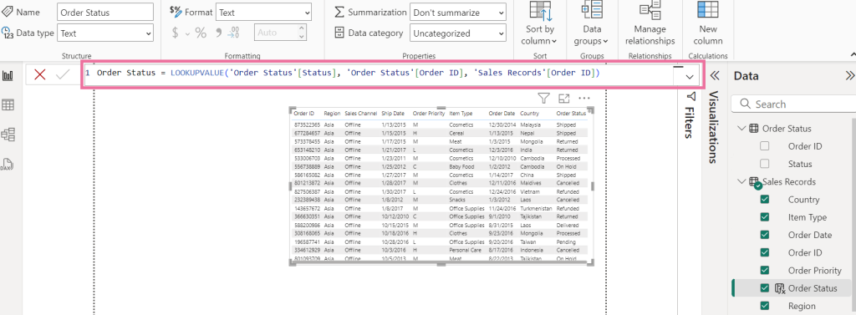The height and width of the screenshot is (315, 856).
Task: Click the Sort by column icon
Action: tap(540, 11)
